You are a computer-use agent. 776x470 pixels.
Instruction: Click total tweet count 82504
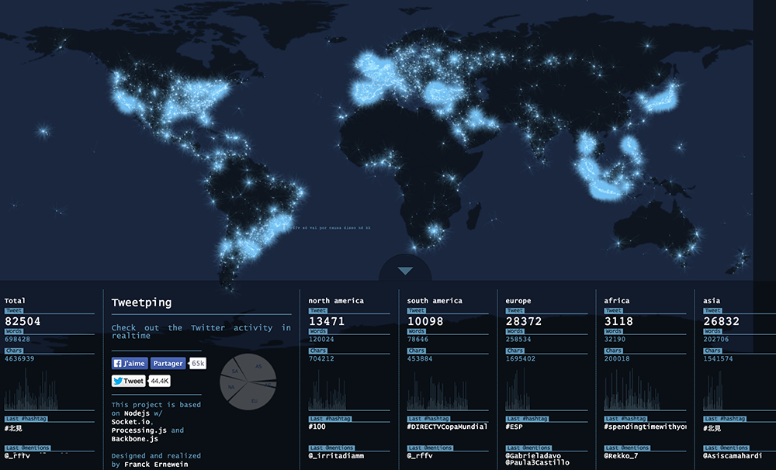tap(23, 321)
